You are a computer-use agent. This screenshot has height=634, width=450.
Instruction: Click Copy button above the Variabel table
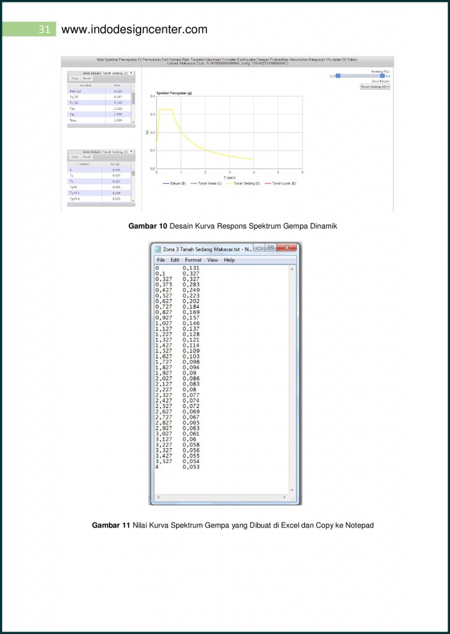pyautogui.click(x=75, y=79)
